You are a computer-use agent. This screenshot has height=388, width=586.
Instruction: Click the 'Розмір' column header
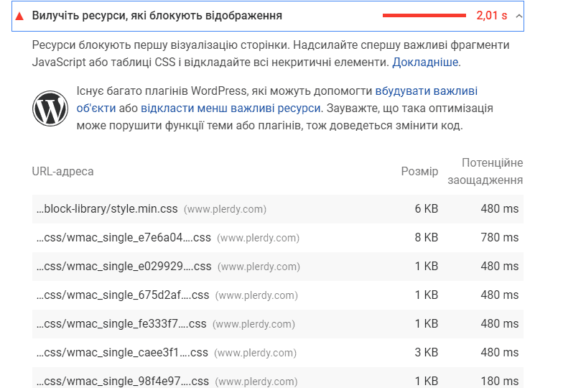(x=419, y=172)
